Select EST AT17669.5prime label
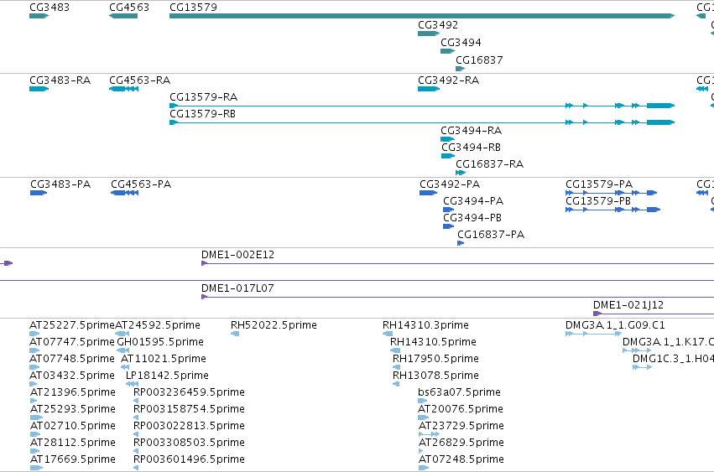The width and height of the screenshot is (714, 472). point(73,460)
